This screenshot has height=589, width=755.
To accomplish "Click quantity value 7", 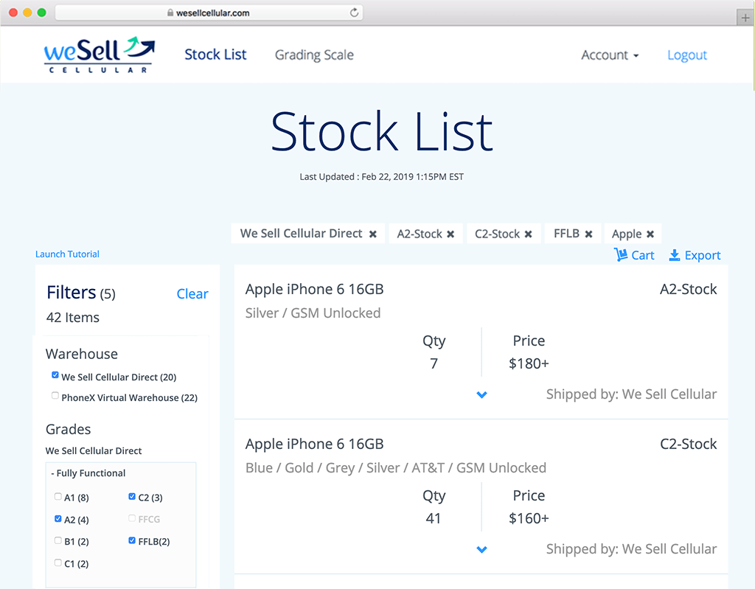I will point(434,363).
